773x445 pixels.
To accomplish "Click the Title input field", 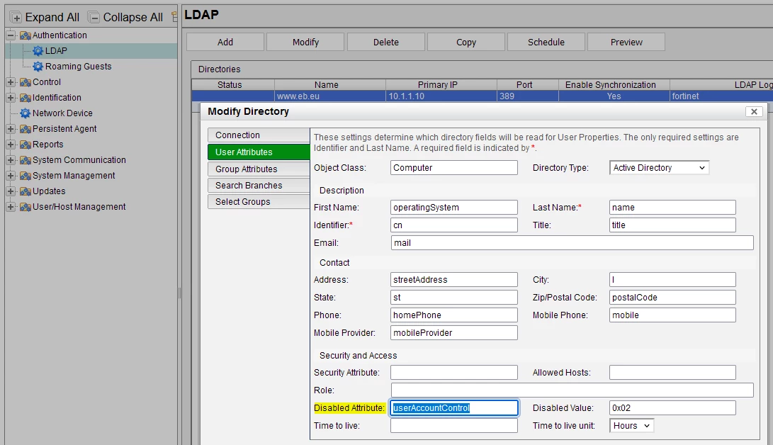I will [x=672, y=225].
